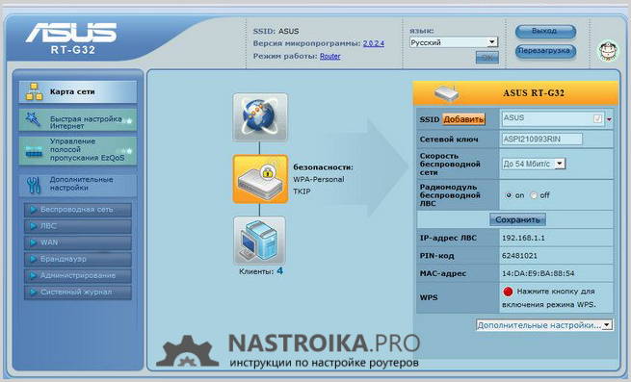Click the ASUS logo
This screenshot has width=631, height=382.
point(71,33)
